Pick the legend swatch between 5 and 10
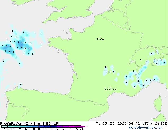168x130 pixels. [29, 127]
